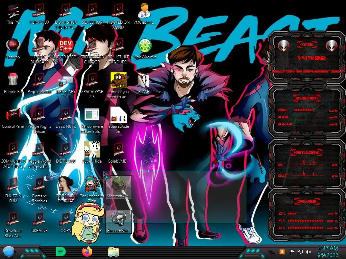Click the SYSTEM widget header
The width and height of the screenshot is (346, 259).
tap(306, 98)
